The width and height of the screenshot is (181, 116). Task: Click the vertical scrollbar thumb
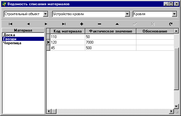tap(176, 69)
